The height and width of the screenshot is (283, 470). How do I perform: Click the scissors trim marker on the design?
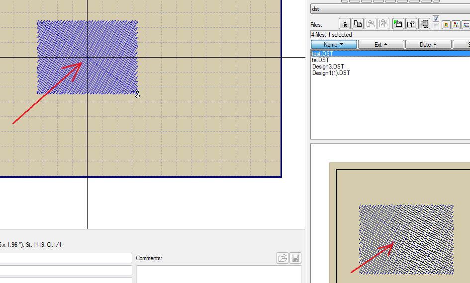[x=137, y=94]
